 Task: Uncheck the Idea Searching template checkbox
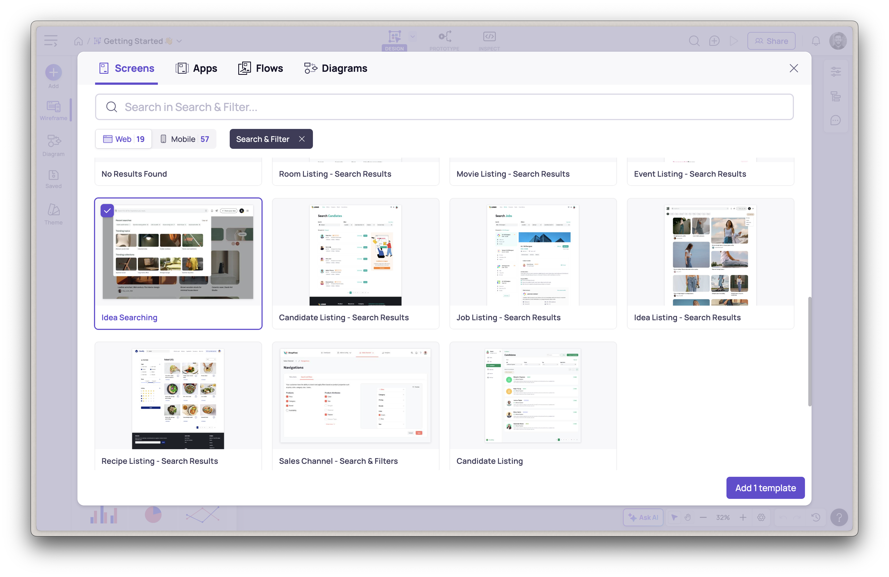pyautogui.click(x=107, y=211)
